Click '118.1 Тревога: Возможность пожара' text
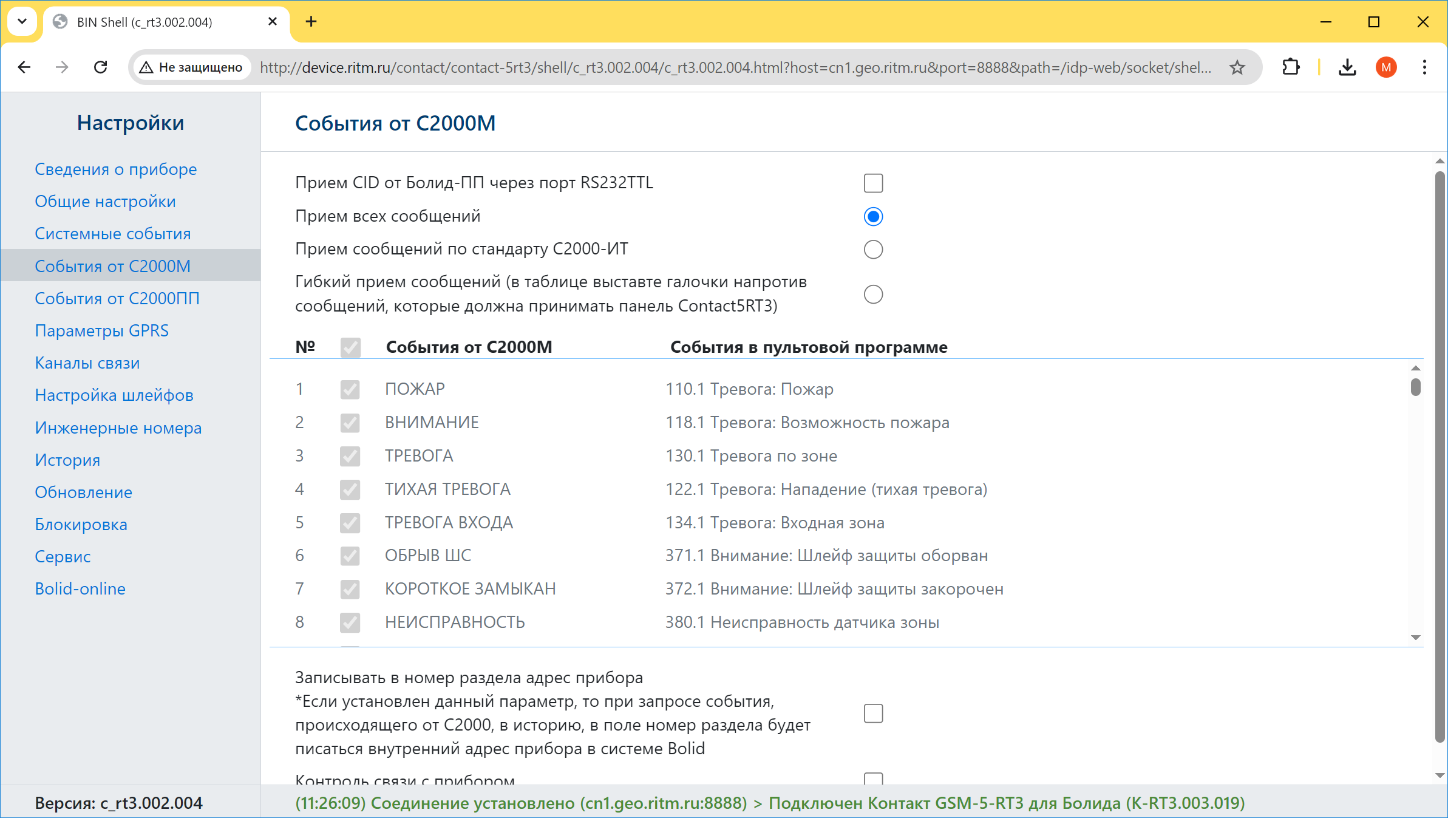 (807, 422)
